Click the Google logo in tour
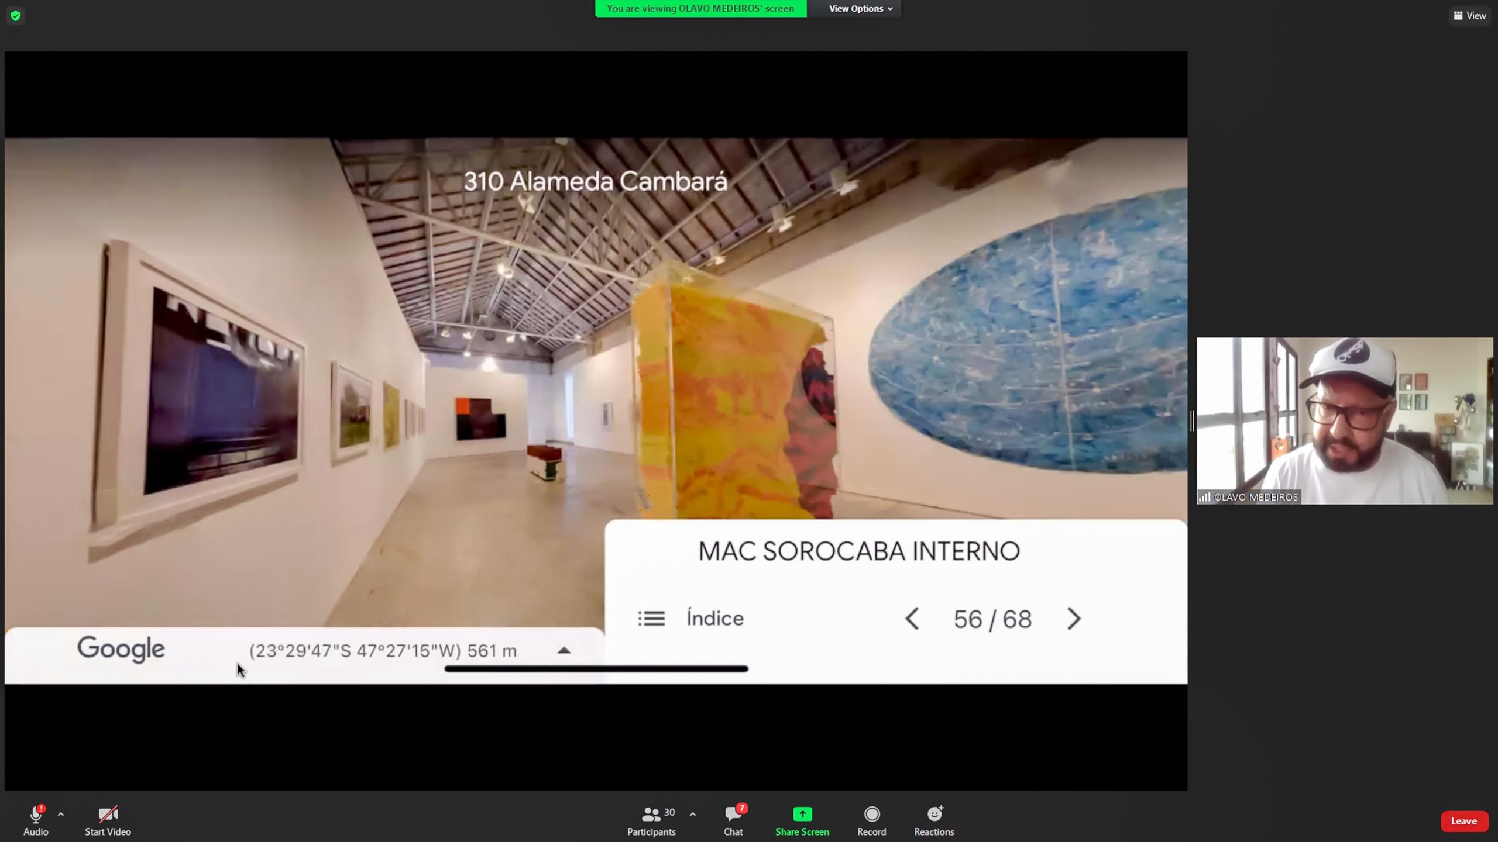Image resolution: width=1498 pixels, height=842 pixels. pos(121,649)
